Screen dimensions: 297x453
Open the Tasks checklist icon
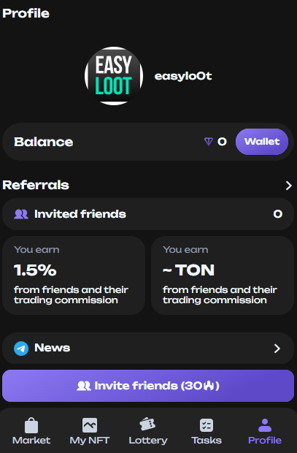[x=207, y=425]
